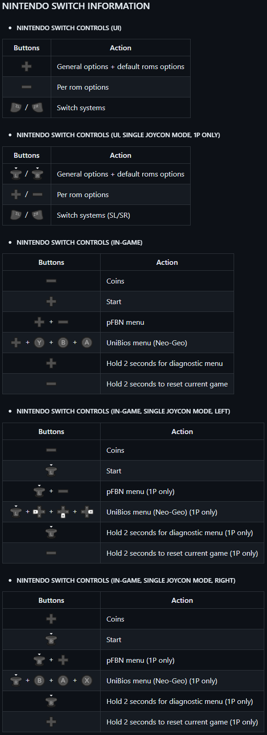
Task: Click the L stick icon in the single joycon UI table
Action: (x=16, y=173)
